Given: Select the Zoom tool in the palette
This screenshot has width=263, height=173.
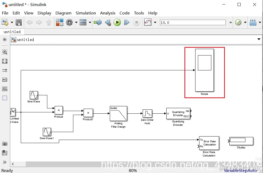Looking at the screenshot, I should pos(5,52).
